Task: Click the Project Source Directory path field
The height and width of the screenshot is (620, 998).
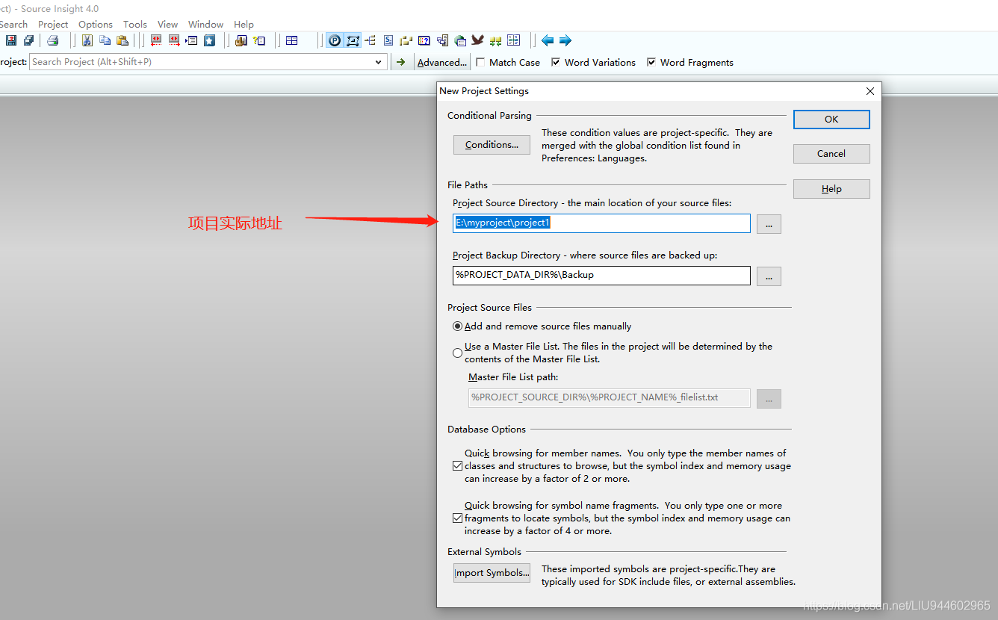Action: click(x=601, y=223)
